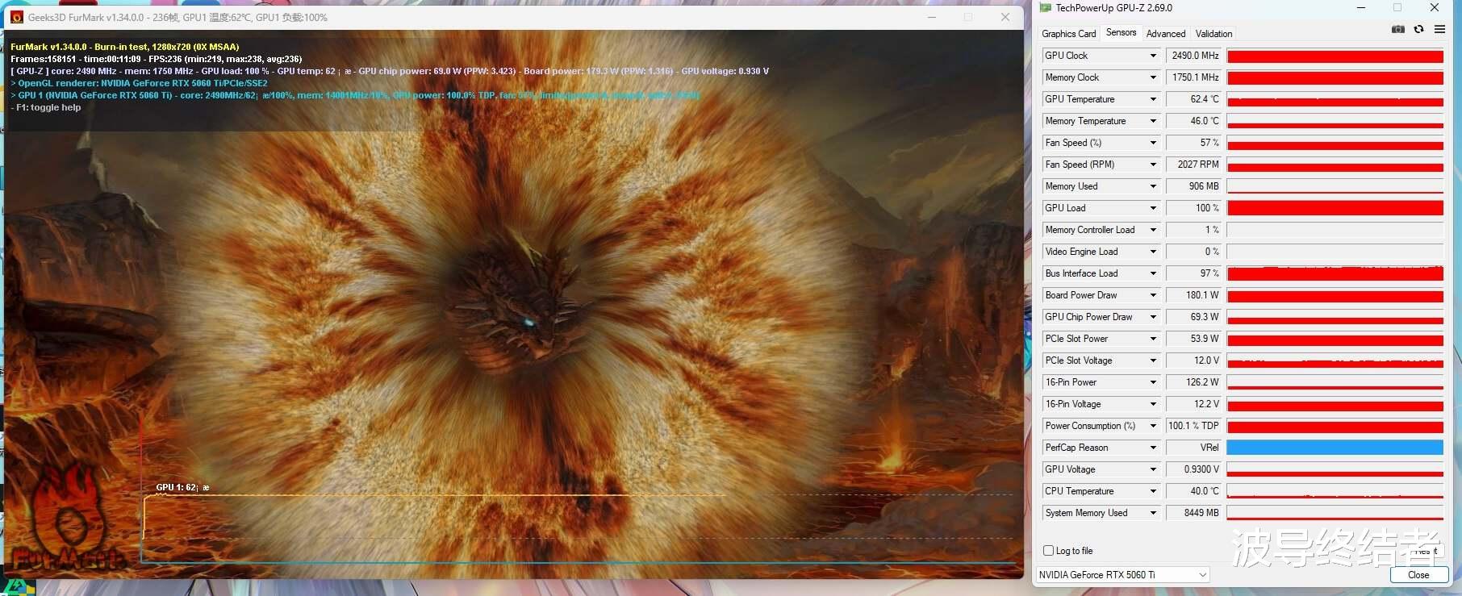Click the GPU Load red history graph
The height and width of the screenshot is (596, 1462).
tap(1335, 208)
